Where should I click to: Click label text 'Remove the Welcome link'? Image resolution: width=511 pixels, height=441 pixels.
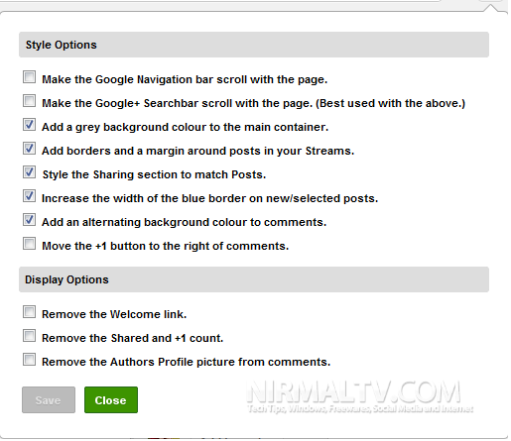114,314
